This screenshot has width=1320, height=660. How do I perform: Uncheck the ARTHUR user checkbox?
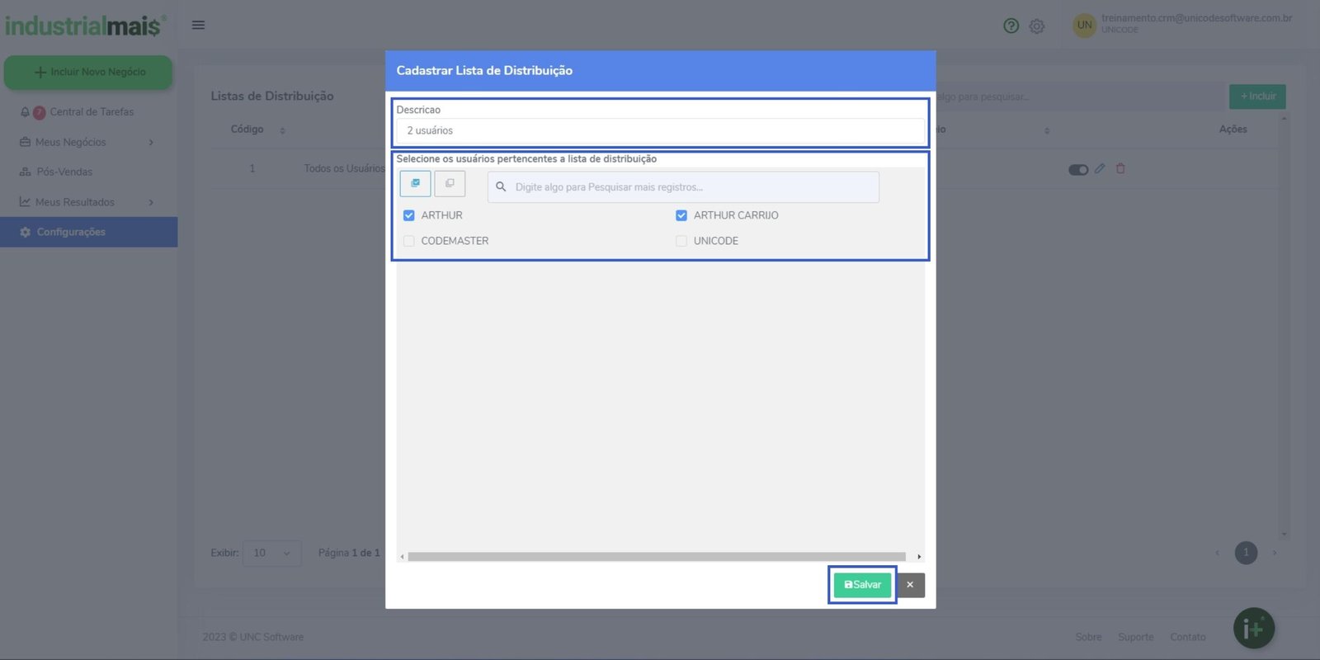click(x=409, y=215)
